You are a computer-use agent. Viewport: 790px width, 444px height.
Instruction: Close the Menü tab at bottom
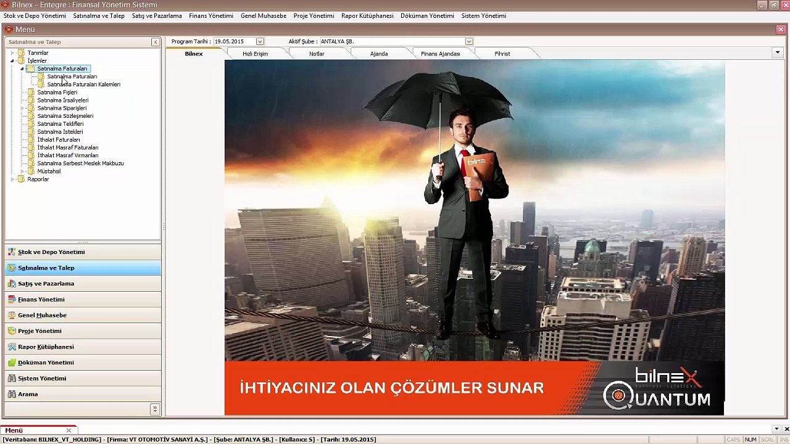(69, 430)
